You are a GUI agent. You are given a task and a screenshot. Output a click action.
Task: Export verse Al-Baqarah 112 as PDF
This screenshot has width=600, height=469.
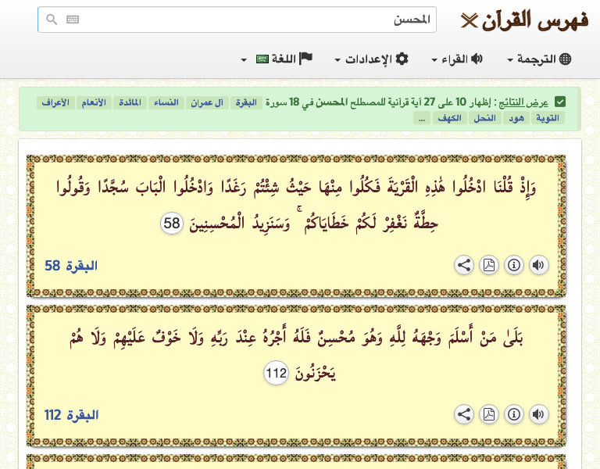489,414
